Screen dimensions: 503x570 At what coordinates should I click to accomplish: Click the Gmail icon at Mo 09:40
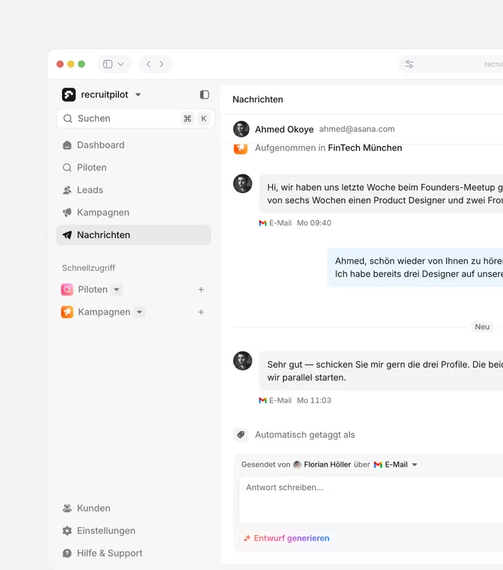click(x=262, y=223)
